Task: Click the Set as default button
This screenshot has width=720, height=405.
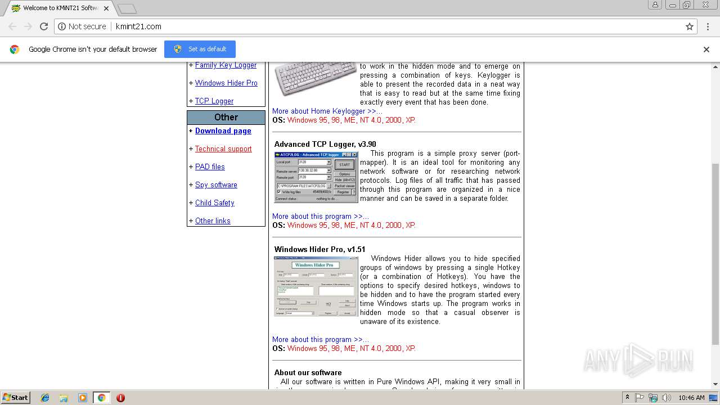Action: pos(200,49)
